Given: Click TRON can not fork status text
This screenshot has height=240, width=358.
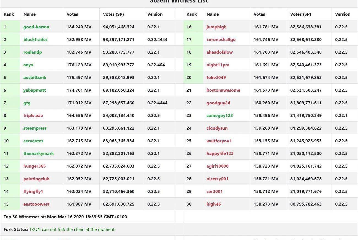Looking at the screenshot, I should [x=72, y=230].
